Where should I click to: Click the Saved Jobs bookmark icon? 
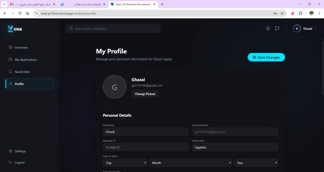pos(11,72)
